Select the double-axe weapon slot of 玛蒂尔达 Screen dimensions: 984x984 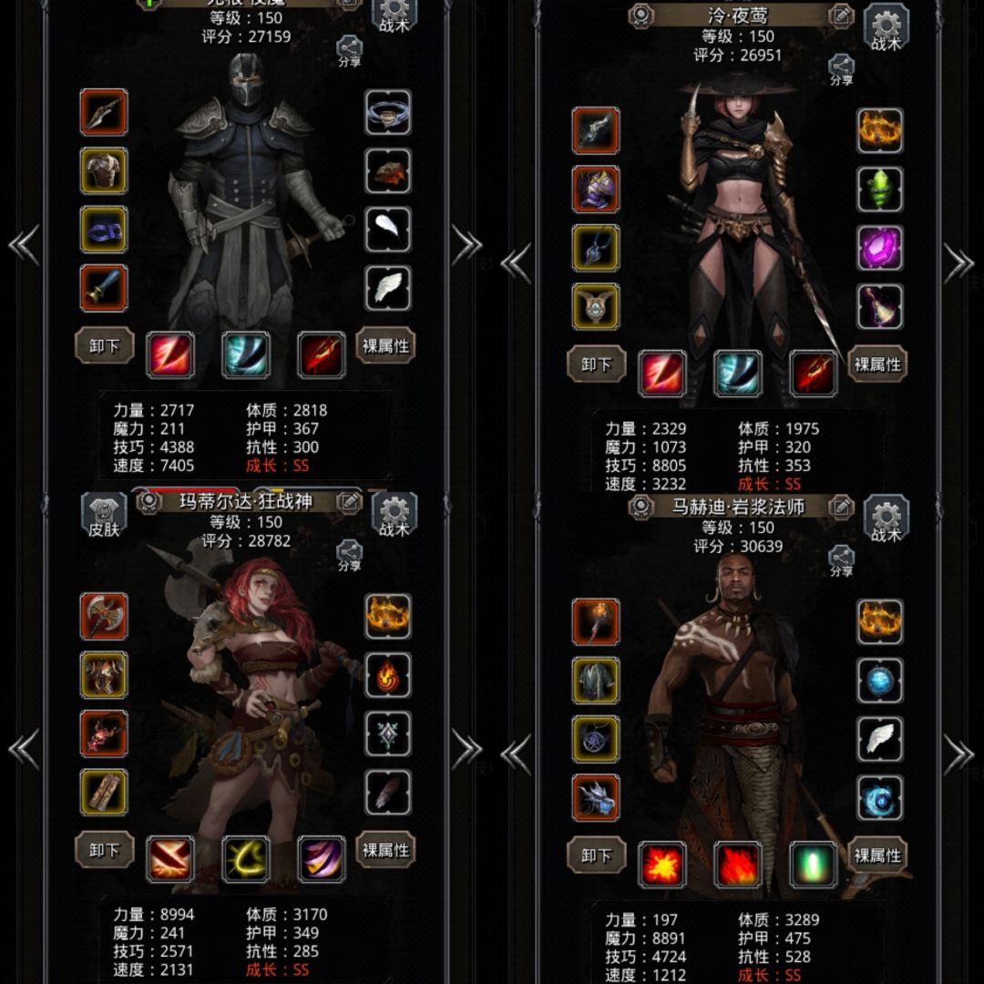point(104,616)
